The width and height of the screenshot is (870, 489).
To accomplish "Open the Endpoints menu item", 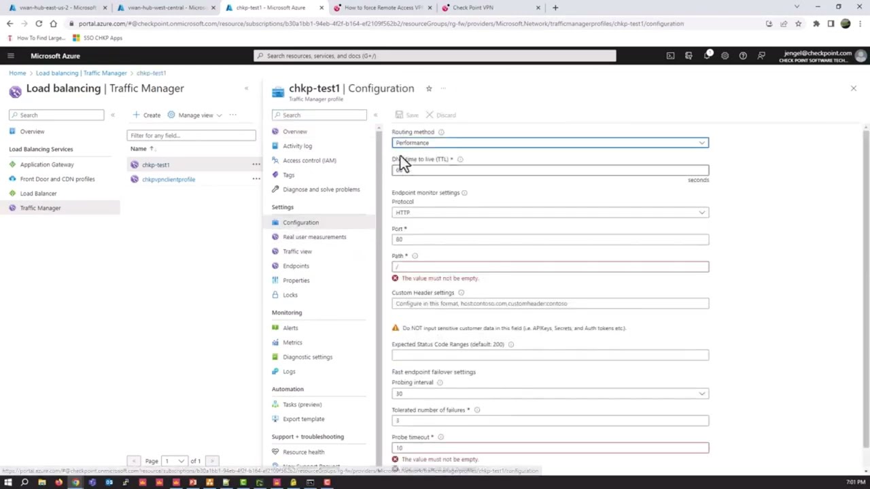I will tap(296, 266).
